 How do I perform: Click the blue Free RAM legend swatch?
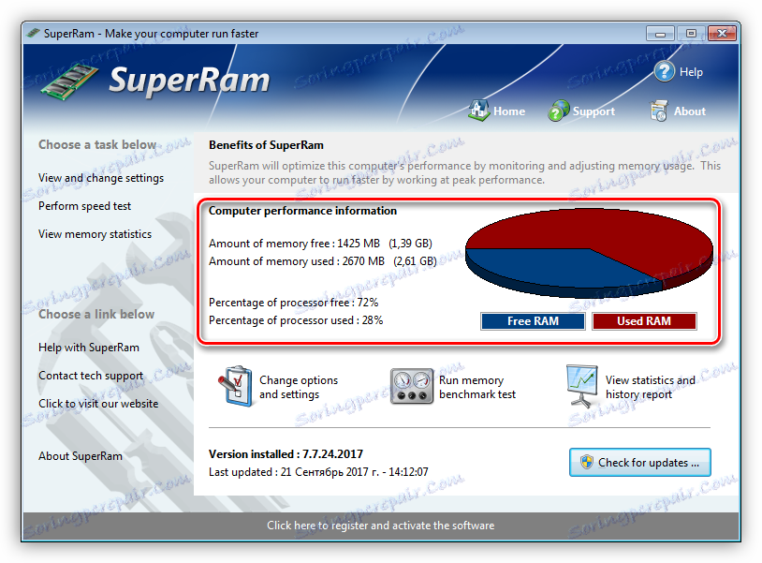click(533, 321)
